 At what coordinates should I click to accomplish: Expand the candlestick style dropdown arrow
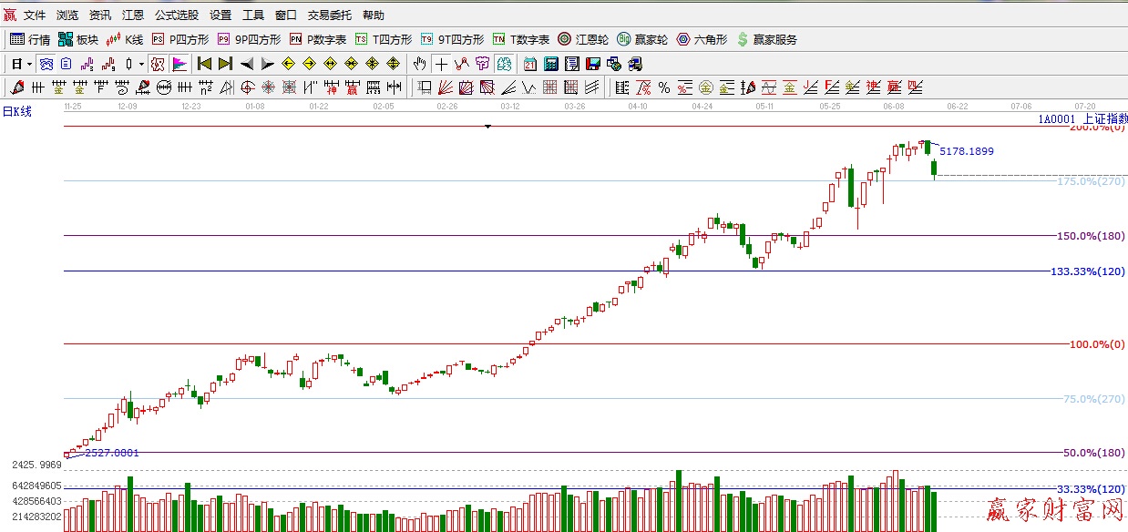click(x=141, y=64)
